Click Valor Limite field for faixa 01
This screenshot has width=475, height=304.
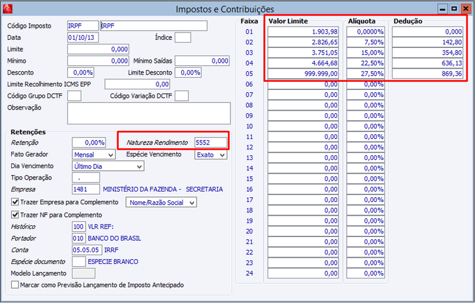pyautogui.click(x=303, y=32)
